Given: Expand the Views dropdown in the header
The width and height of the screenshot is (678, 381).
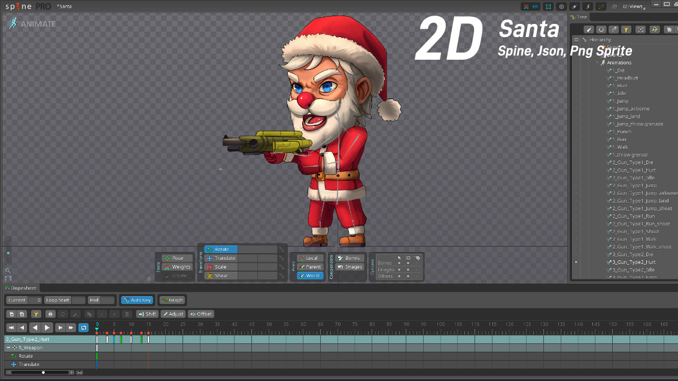Looking at the screenshot, I should click(634, 6).
